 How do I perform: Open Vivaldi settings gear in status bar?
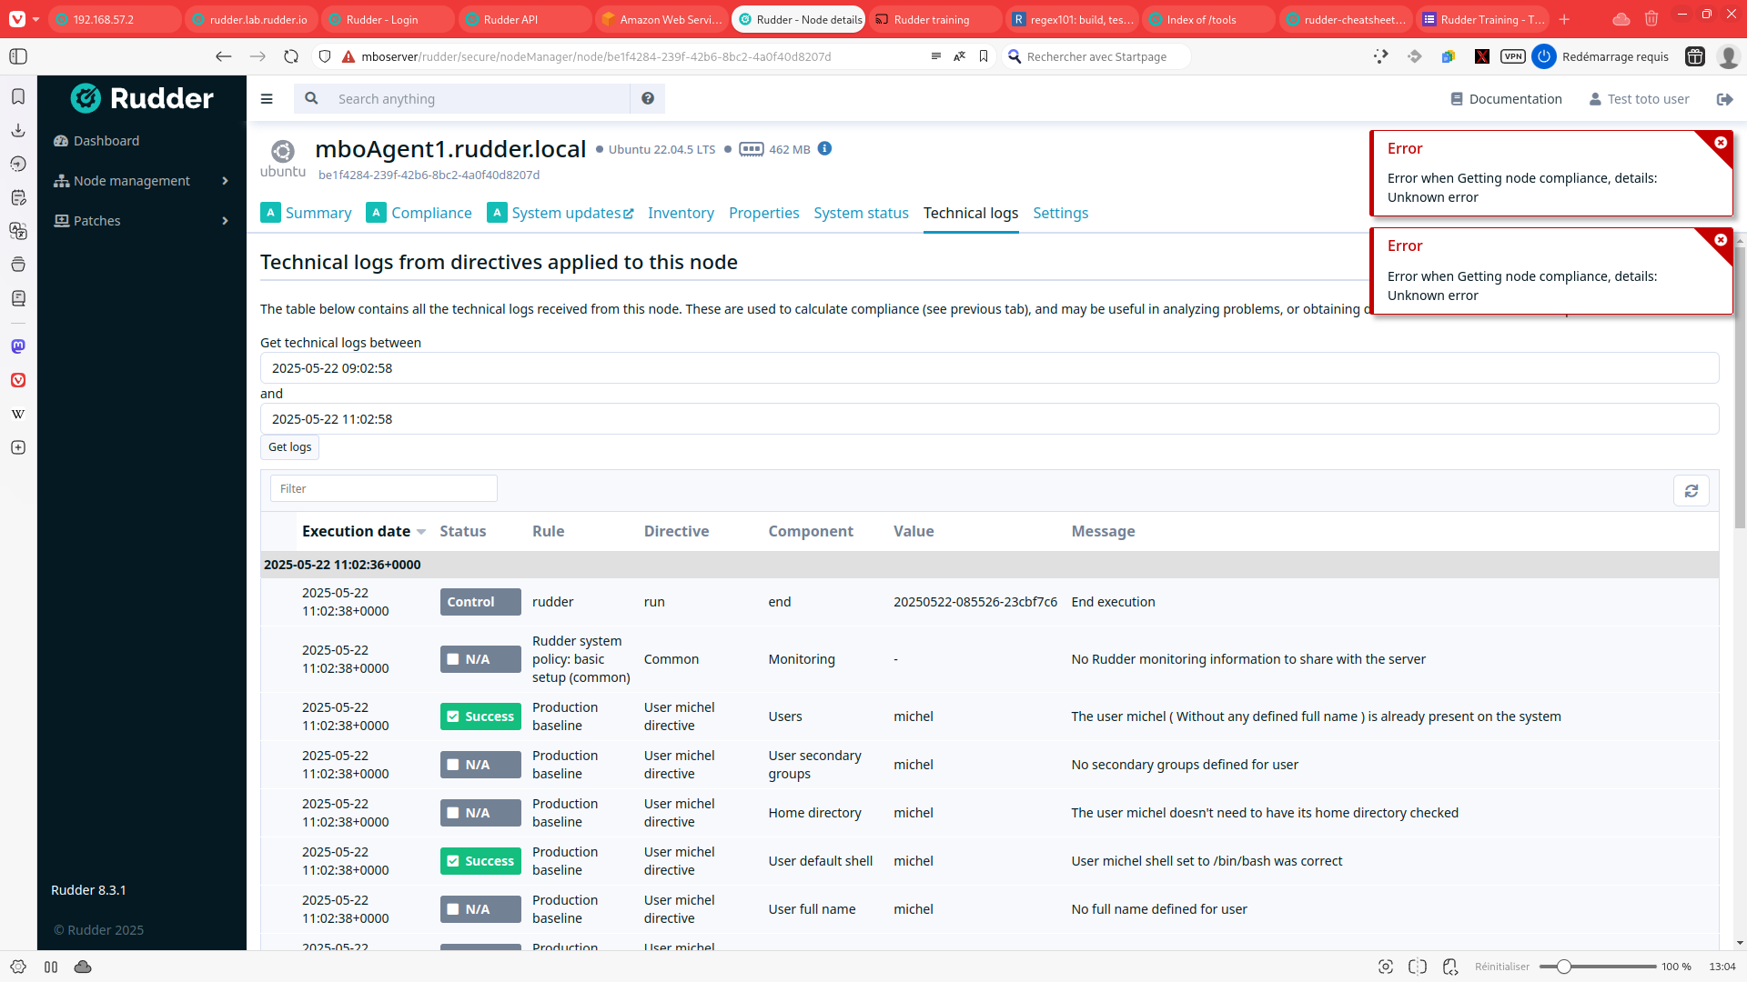click(18, 967)
